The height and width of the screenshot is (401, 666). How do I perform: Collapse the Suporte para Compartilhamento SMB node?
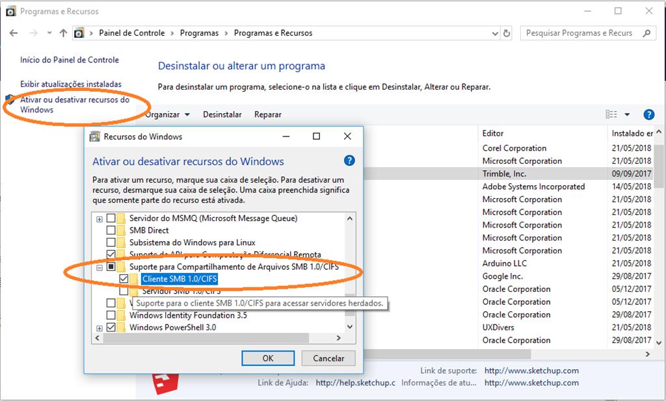click(x=100, y=267)
